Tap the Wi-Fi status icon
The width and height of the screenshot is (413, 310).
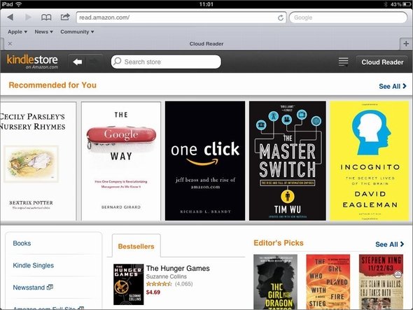tap(18, 4)
